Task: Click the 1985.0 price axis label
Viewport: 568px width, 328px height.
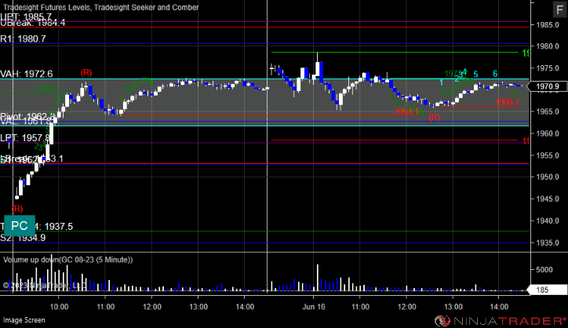Action: click(x=547, y=25)
